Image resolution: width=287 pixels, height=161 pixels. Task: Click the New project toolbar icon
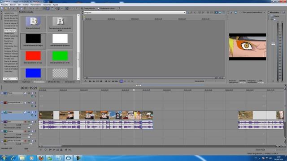click(x=2, y=8)
